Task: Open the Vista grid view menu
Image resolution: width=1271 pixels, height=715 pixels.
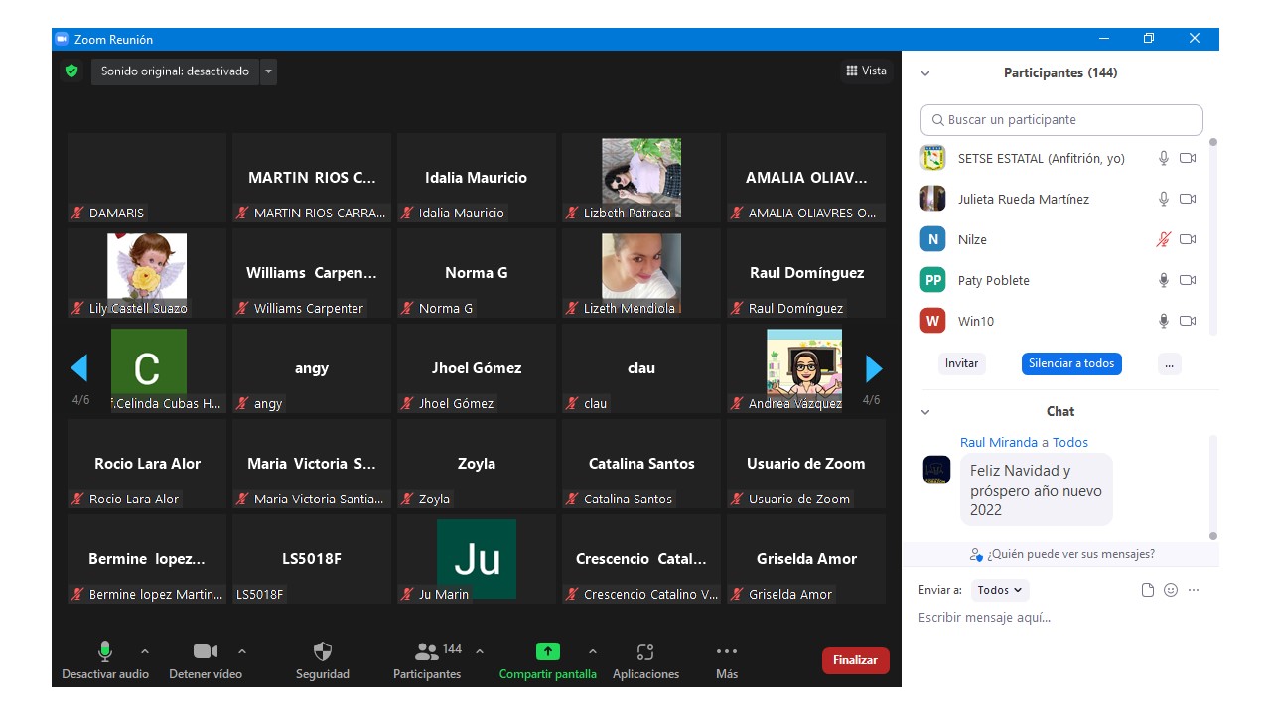Action: pyautogui.click(x=866, y=71)
